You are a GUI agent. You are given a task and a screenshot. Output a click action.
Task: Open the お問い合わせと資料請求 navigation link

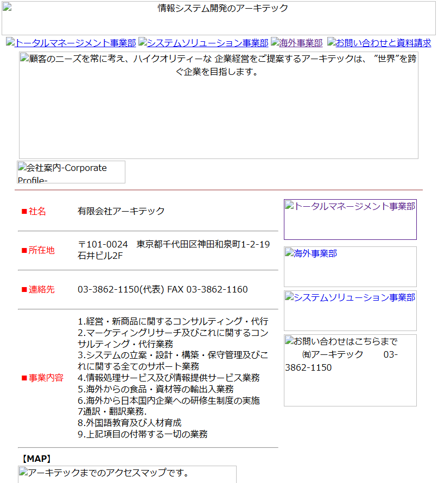click(379, 43)
